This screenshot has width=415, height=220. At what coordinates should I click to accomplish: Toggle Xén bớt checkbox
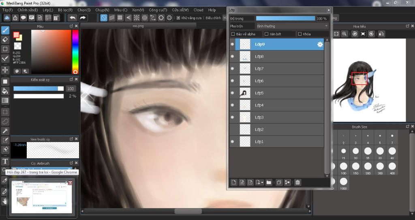tap(267, 34)
